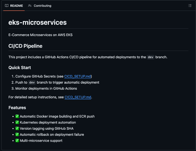Click 'Automatic rollback on deployment failure' text

point(52,135)
